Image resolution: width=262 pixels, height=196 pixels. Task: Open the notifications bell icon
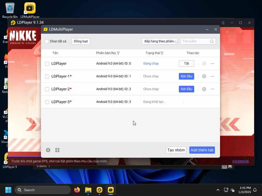point(255,190)
